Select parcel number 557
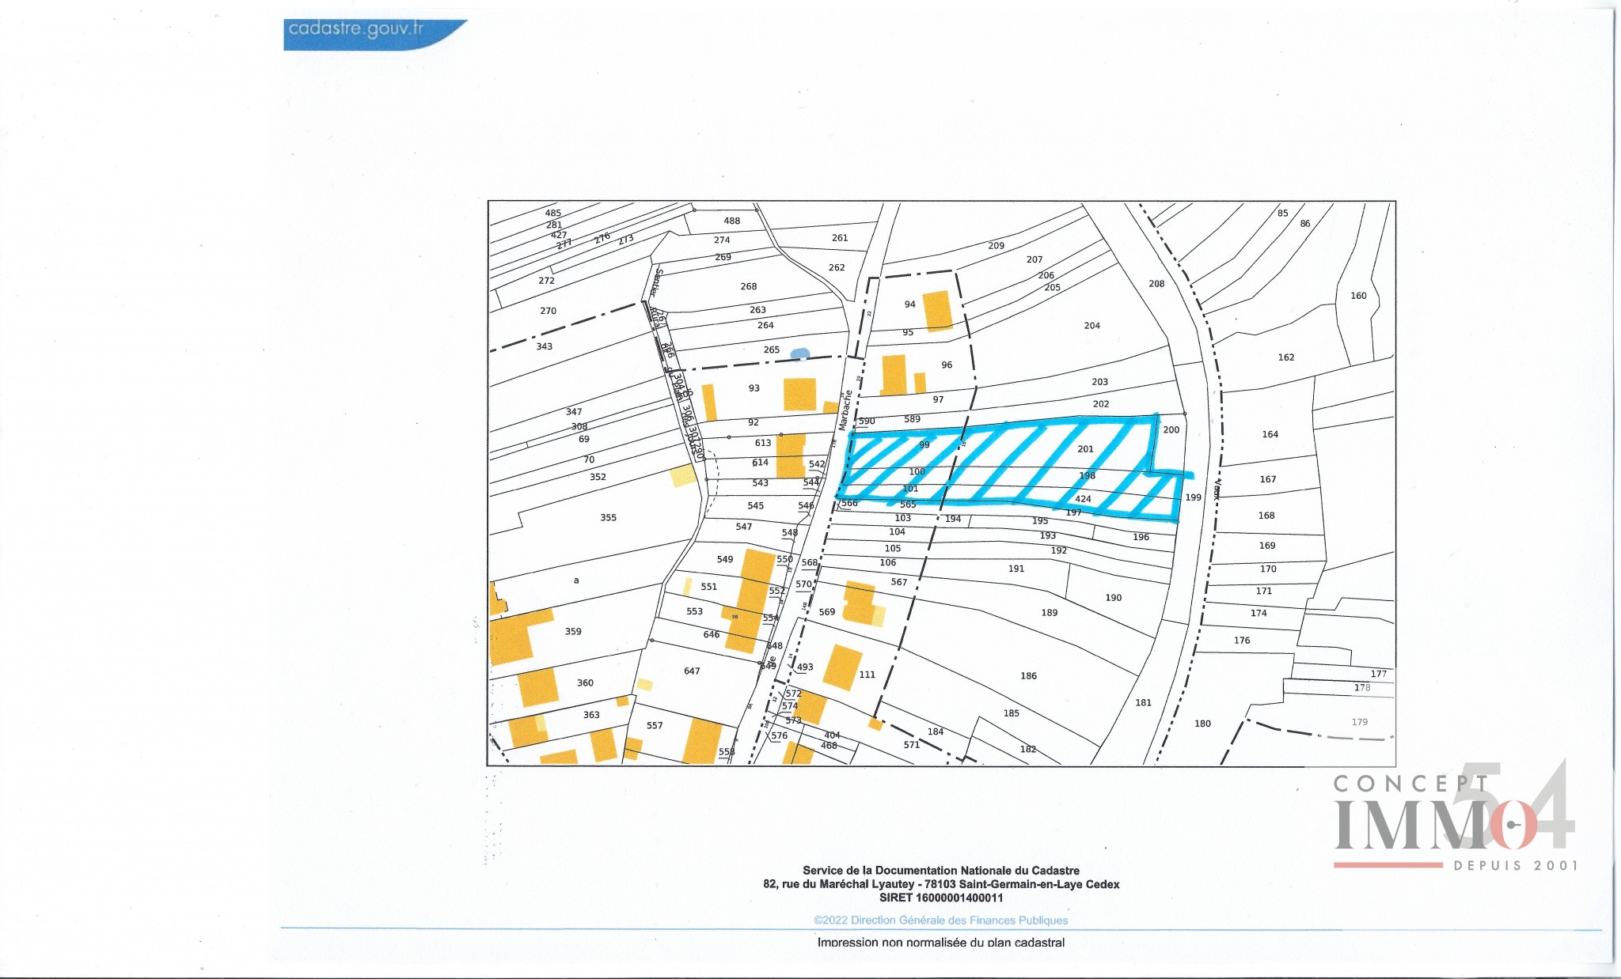This screenshot has width=1621, height=979. [655, 726]
